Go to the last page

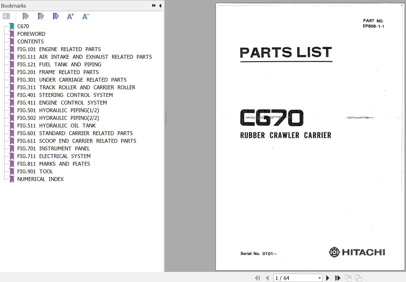[338, 278]
